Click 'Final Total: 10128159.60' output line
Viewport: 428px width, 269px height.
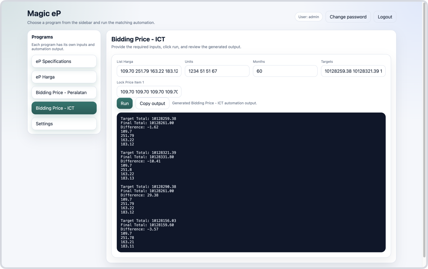pos(147,225)
